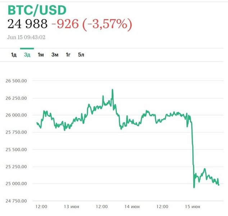Open the 1м period tab
The height and width of the screenshot is (216, 228).
(x=41, y=55)
